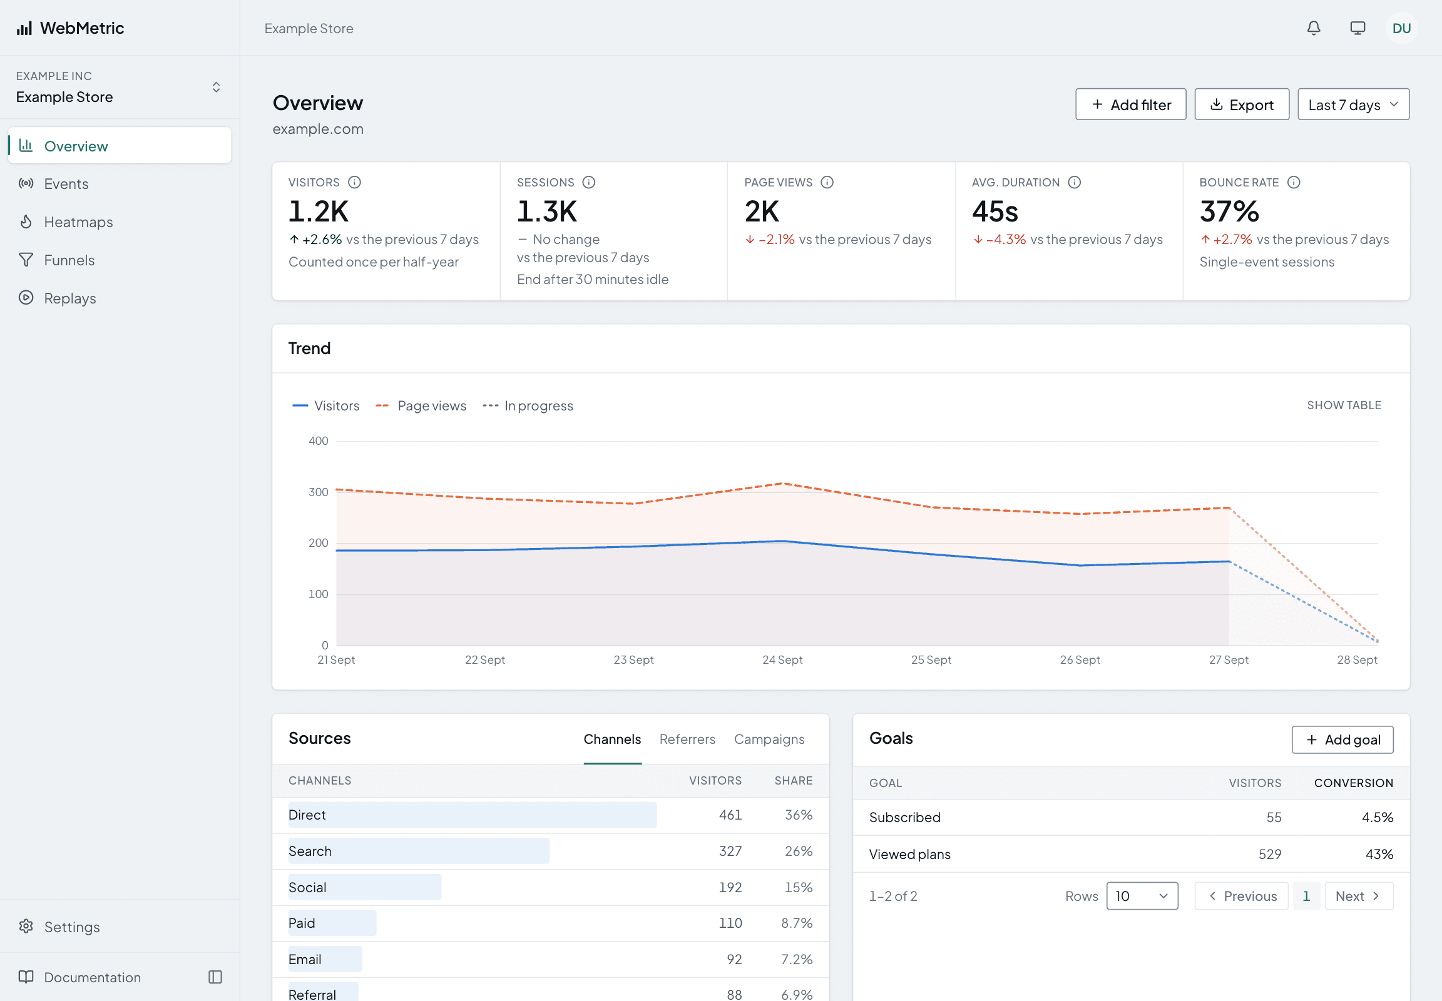Show info for the Avg. Duration metric
Screen dimensions: 1442x1001
pos(1074,183)
